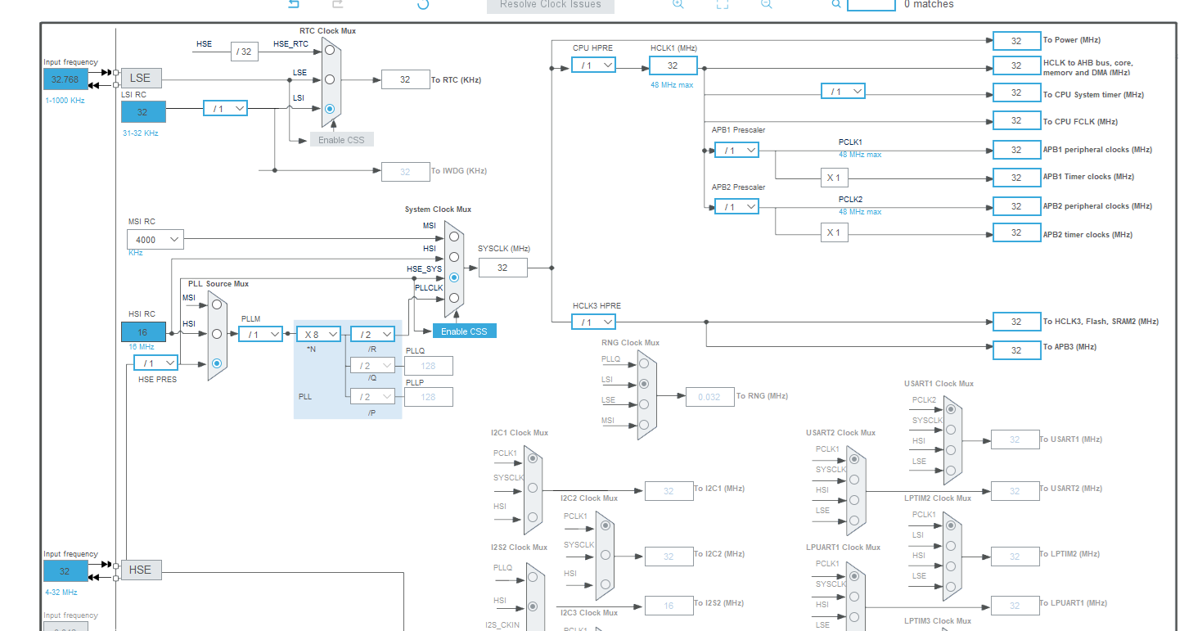Image resolution: width=1202 pixels, height=631 pixels.
Task: Click the HSE oscillator block
Action: click(141, 570)
